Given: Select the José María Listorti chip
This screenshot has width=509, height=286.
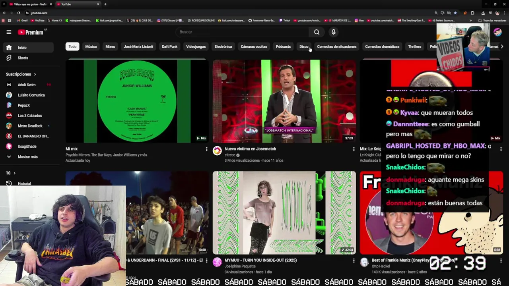Looking at the screenshot, I should (138, 46).
